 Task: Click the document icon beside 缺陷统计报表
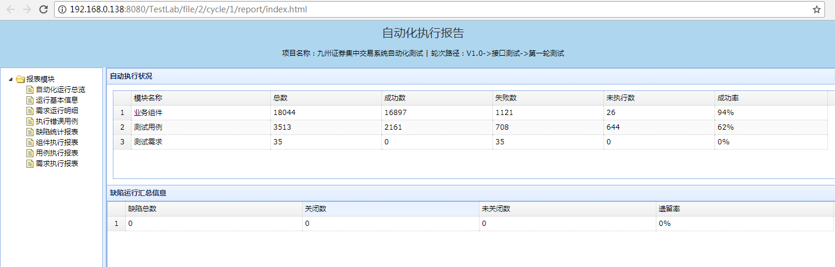click(30, 132)
